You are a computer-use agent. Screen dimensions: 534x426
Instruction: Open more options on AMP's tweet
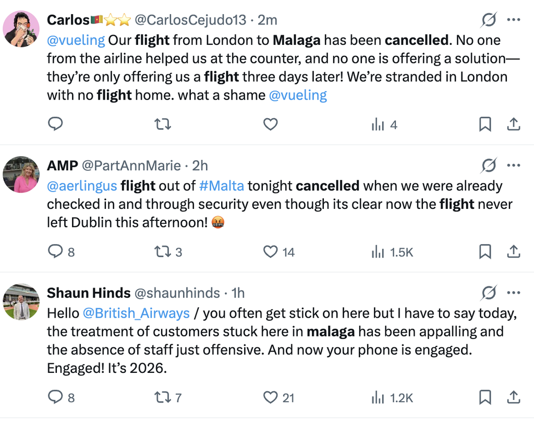[514, 166]
